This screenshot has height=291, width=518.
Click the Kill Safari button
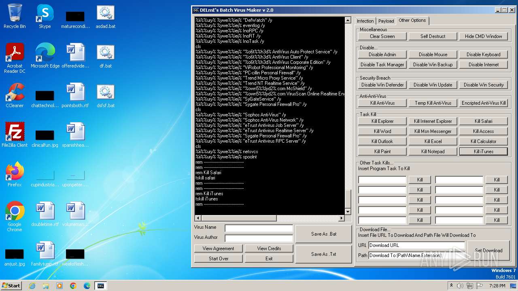point(484,121)
